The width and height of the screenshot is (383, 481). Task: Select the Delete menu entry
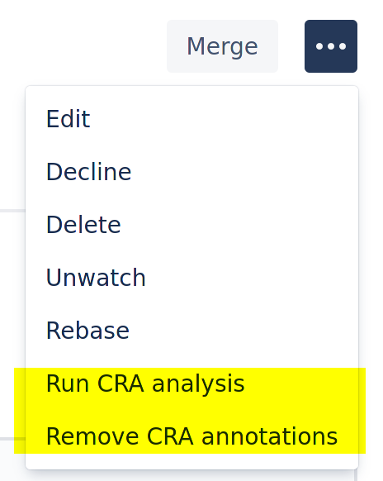(191, 225)
